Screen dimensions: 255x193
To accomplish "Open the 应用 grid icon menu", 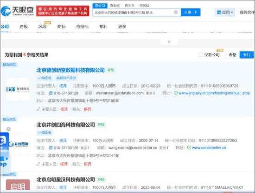I will click(x=219, y=12).
